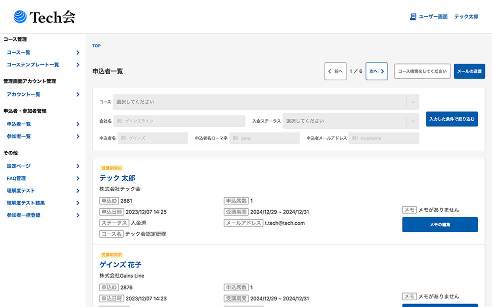Open applicant link ゲインズ 花子

(120, 265)
